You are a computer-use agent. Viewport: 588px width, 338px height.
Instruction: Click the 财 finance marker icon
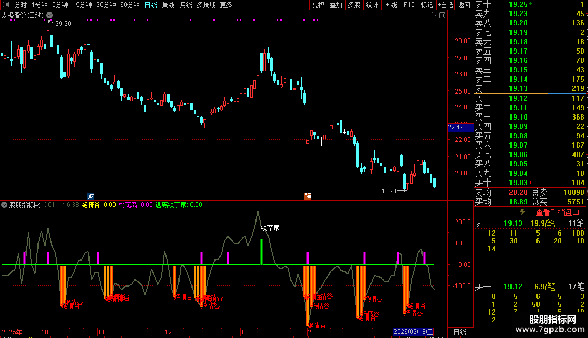click(x=91, y=196)
